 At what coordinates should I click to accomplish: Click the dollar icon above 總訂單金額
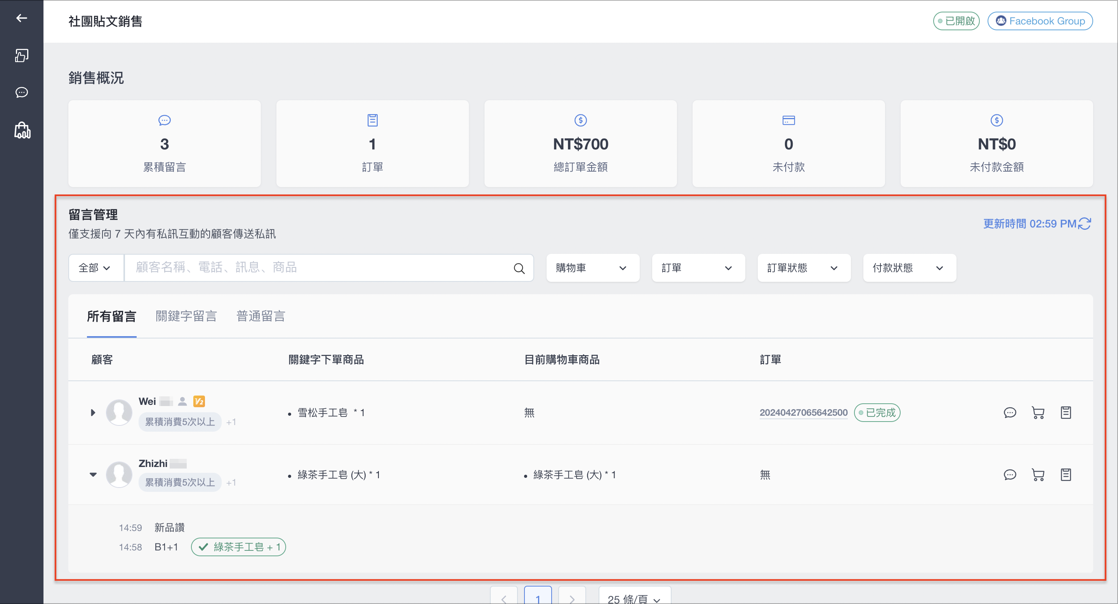click(581, 120)
